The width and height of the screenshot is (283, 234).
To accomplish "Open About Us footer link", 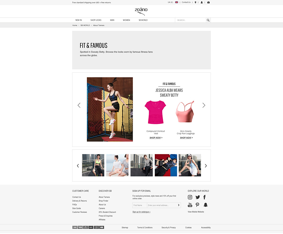I will [x=102, y=205].
